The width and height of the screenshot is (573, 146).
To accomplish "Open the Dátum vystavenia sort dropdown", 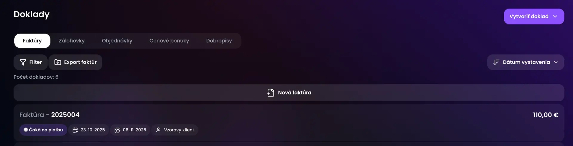I will [x=526, y=62].
